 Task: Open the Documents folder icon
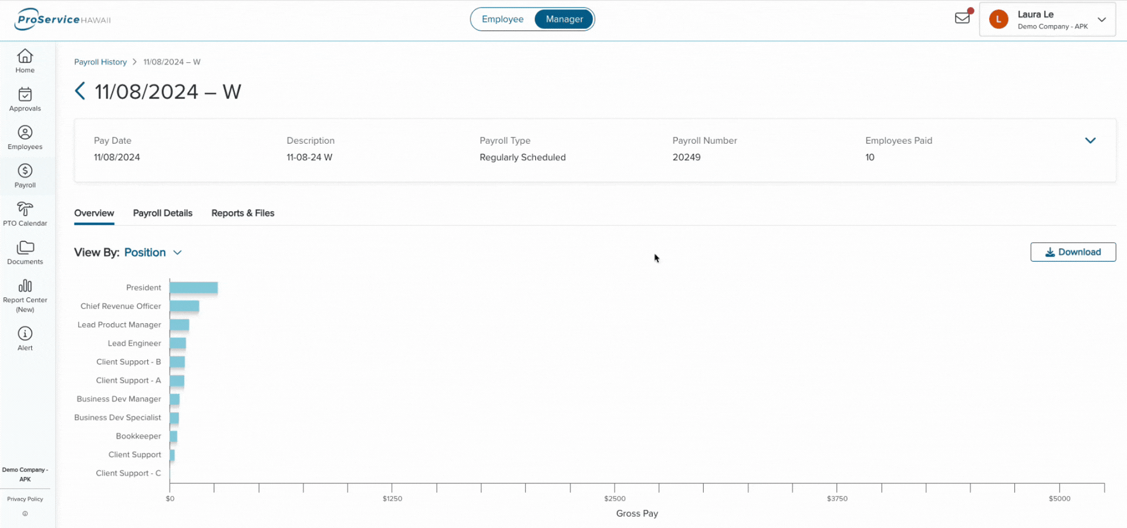click(x=25, y=248)
